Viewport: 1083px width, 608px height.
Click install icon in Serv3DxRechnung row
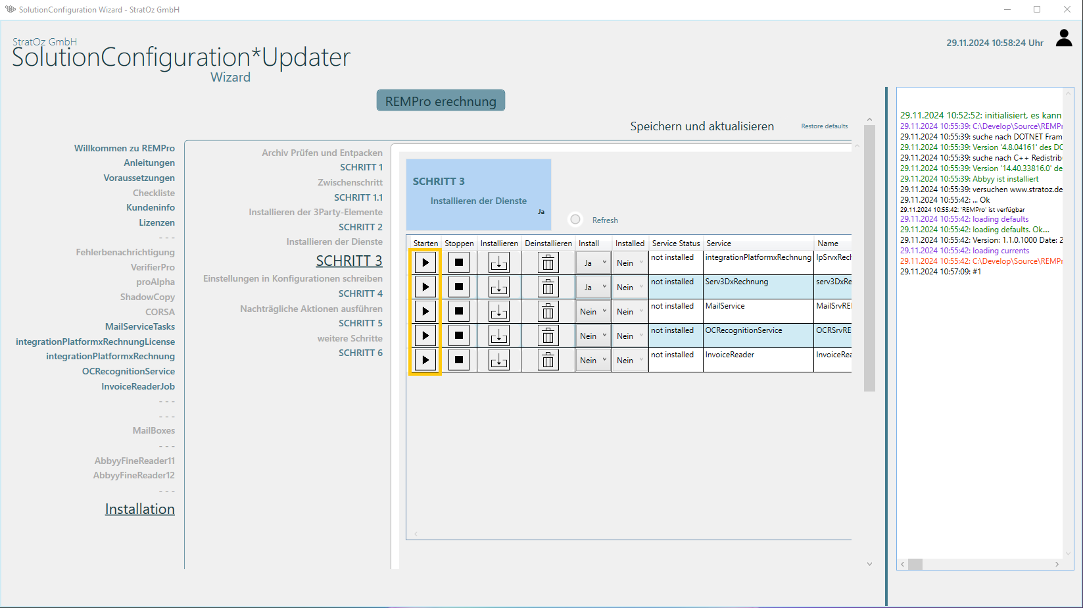point(499,288)
